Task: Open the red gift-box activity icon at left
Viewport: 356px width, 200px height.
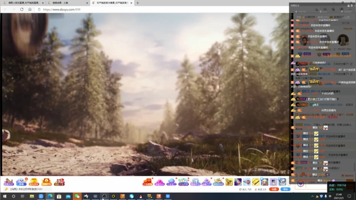Action: coord(59,182)
